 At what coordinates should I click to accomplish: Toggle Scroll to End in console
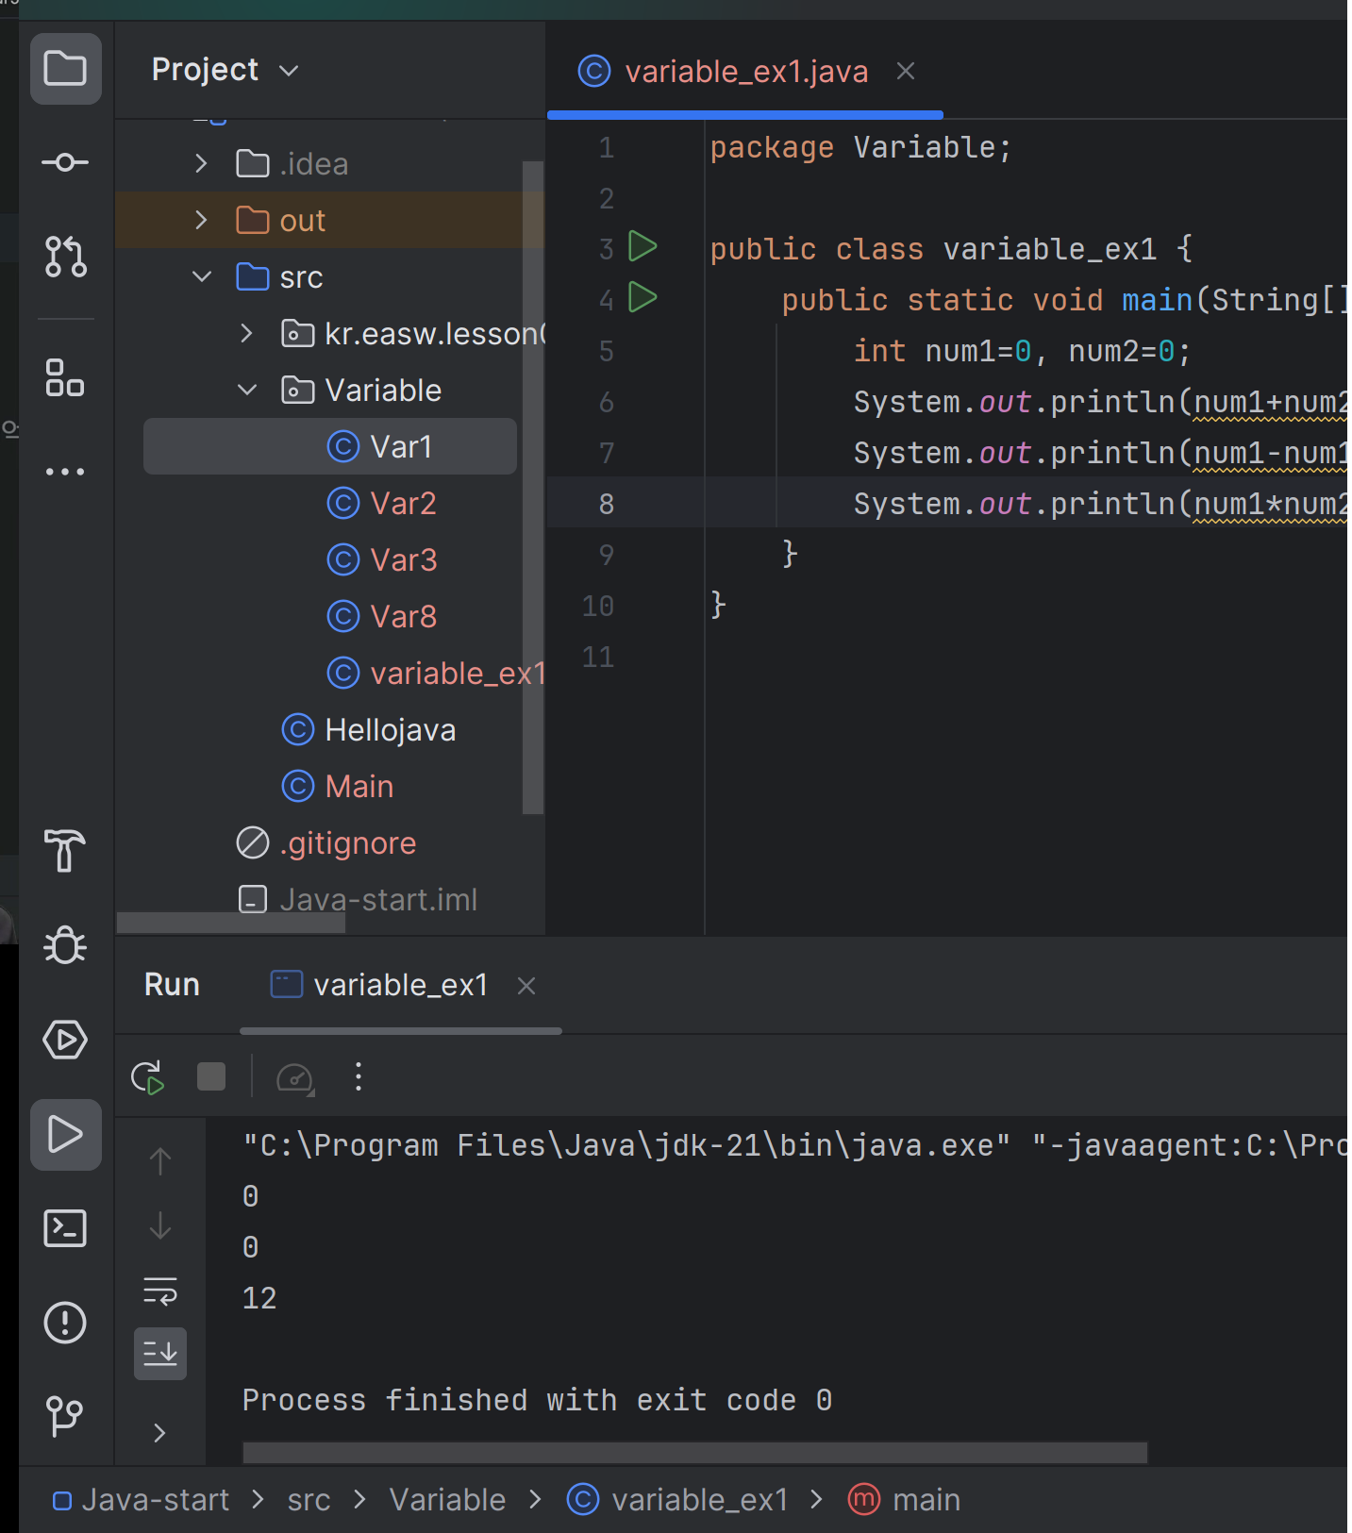pos(160,1354)
